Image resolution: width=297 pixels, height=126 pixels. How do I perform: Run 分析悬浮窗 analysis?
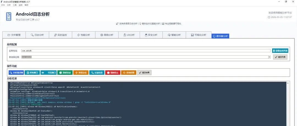[x=16, y=73]
